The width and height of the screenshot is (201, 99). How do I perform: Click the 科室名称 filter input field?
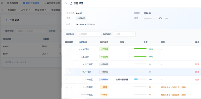pos(89,34)
